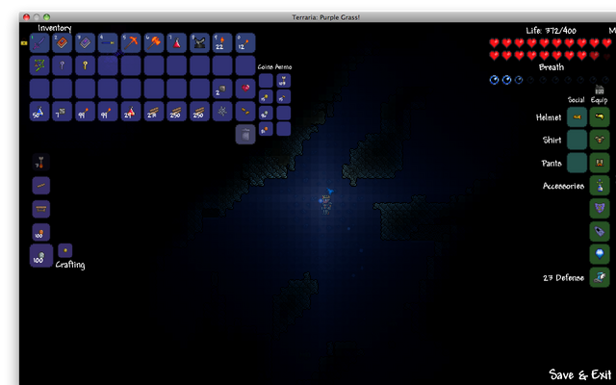Click the equipped Helmet slot
Viewport: 616px width, 385px height.
[600, 117]
